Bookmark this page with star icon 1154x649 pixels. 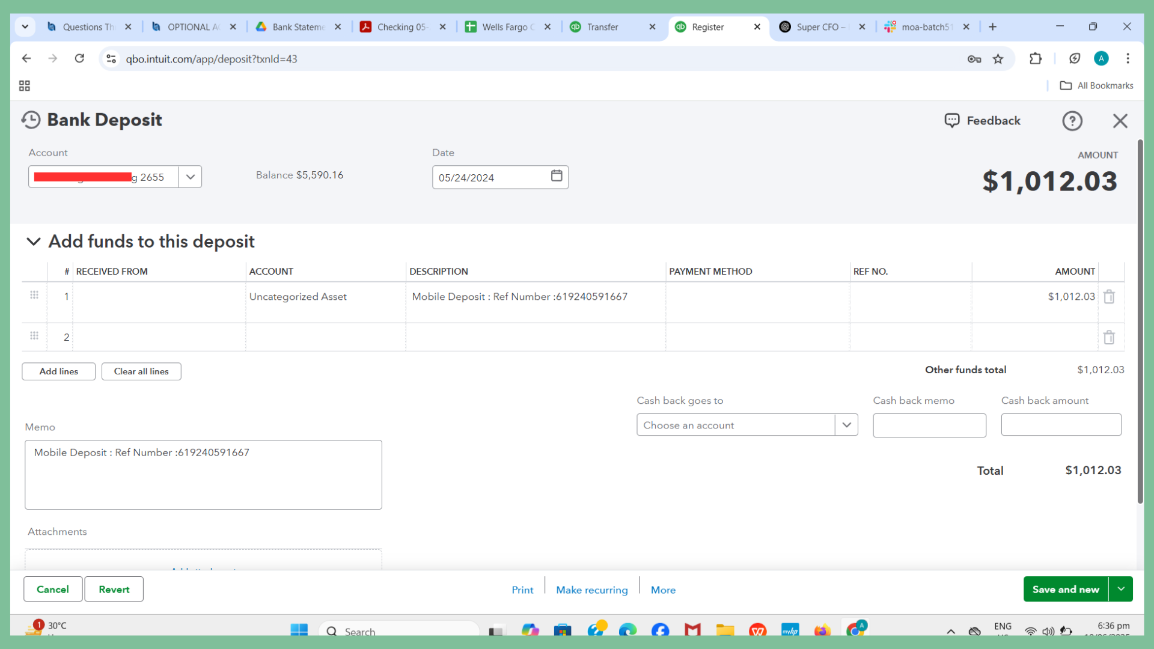pos(998,59)
